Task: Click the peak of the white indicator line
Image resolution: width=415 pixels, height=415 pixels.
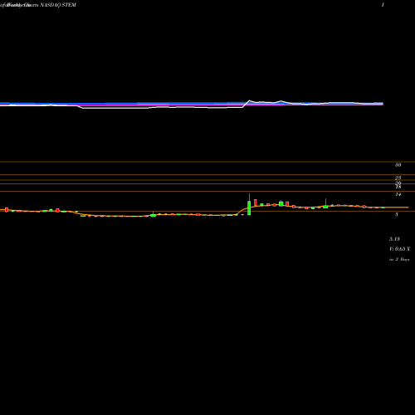Action: pos(249,100)
